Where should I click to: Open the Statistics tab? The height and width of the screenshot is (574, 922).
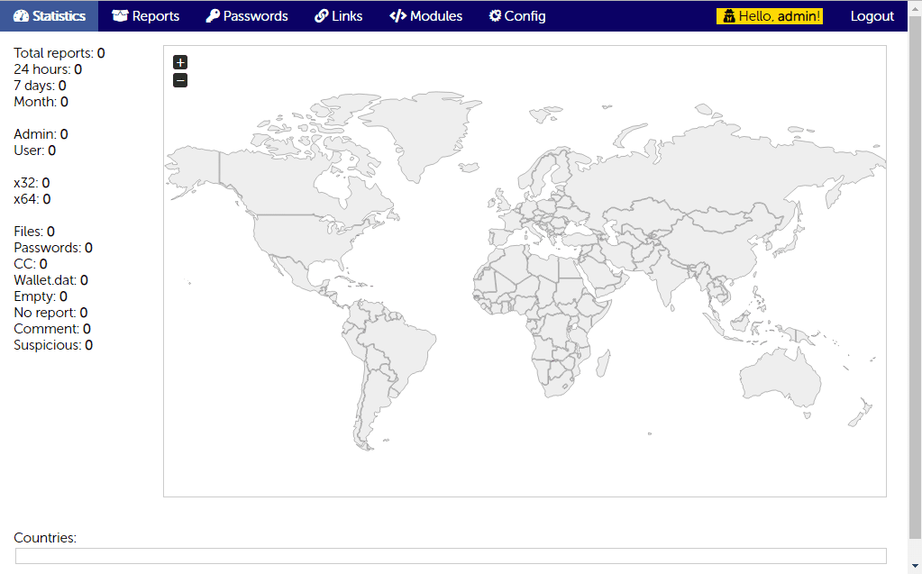click(x=49, y=16)
